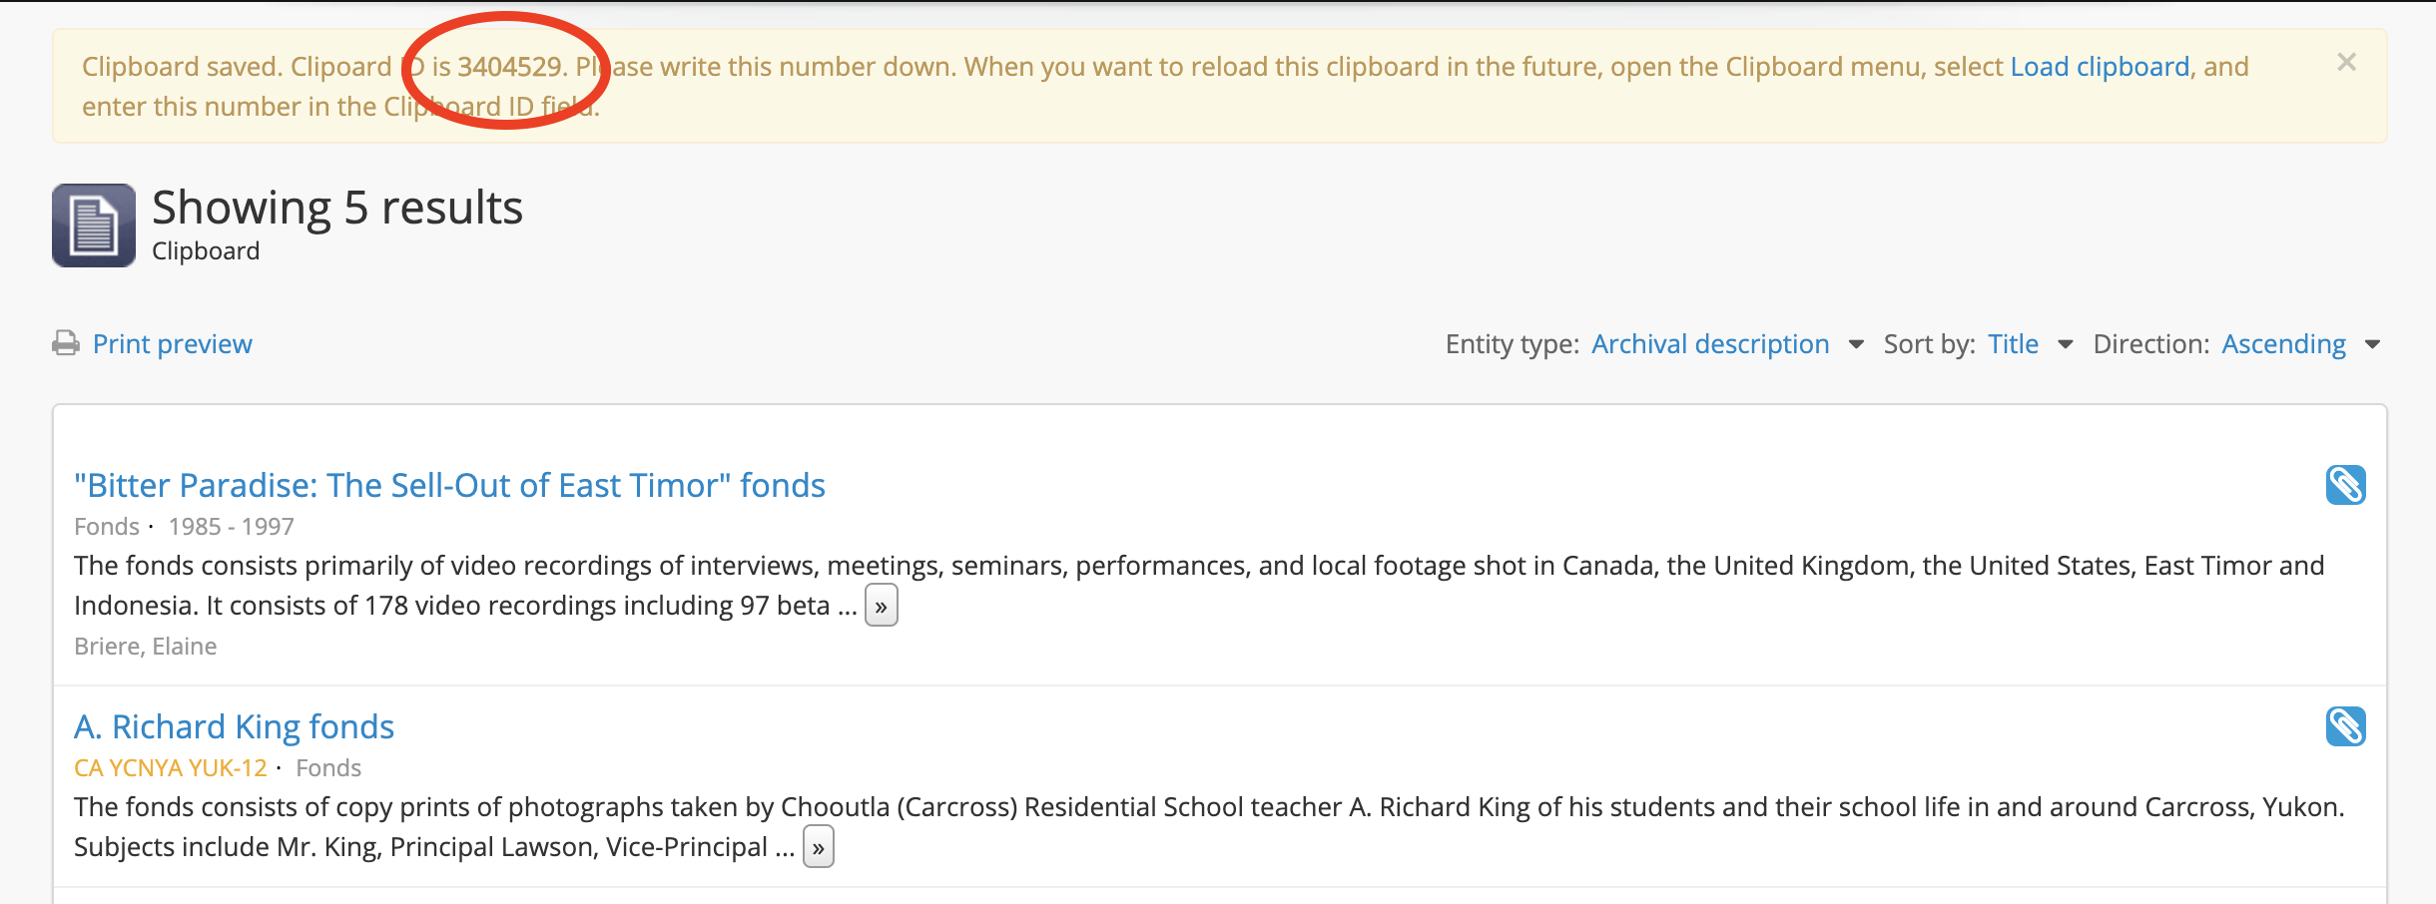Viewport: 2436px width, 904px height.
Task: Expand the A. Richard King description text
Action: (x=818, y=848)
